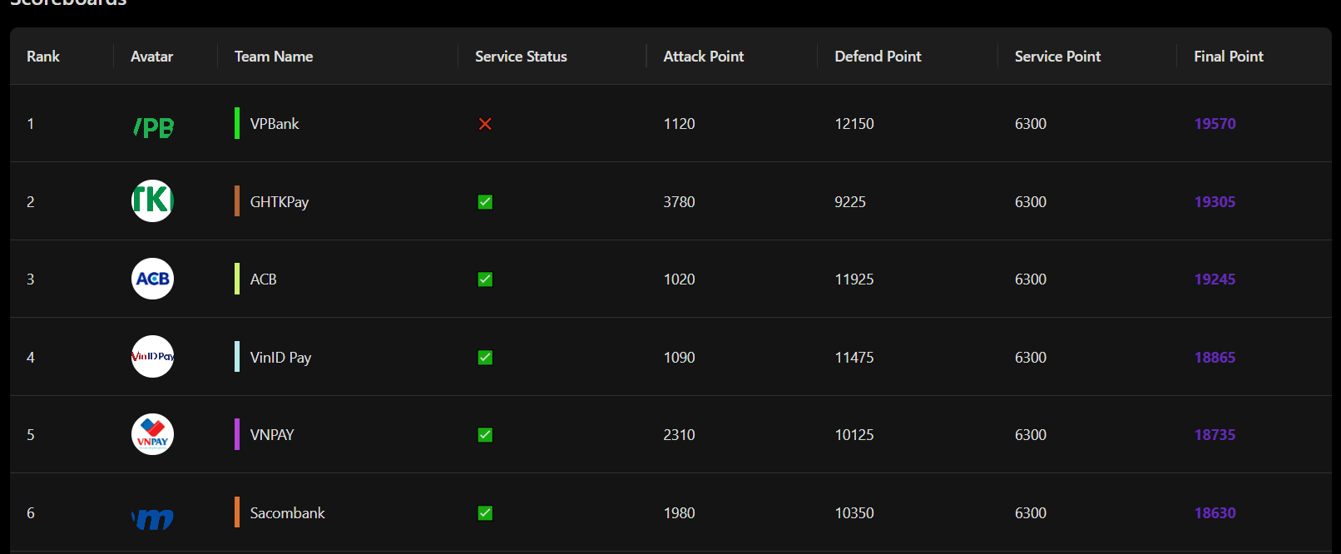
Task: Open VPBank's final score 19570
Action: [x=1215, y=124]
